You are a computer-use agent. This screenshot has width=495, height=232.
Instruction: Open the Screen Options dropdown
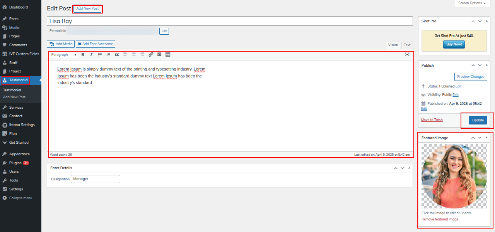(x=472, y=3)
